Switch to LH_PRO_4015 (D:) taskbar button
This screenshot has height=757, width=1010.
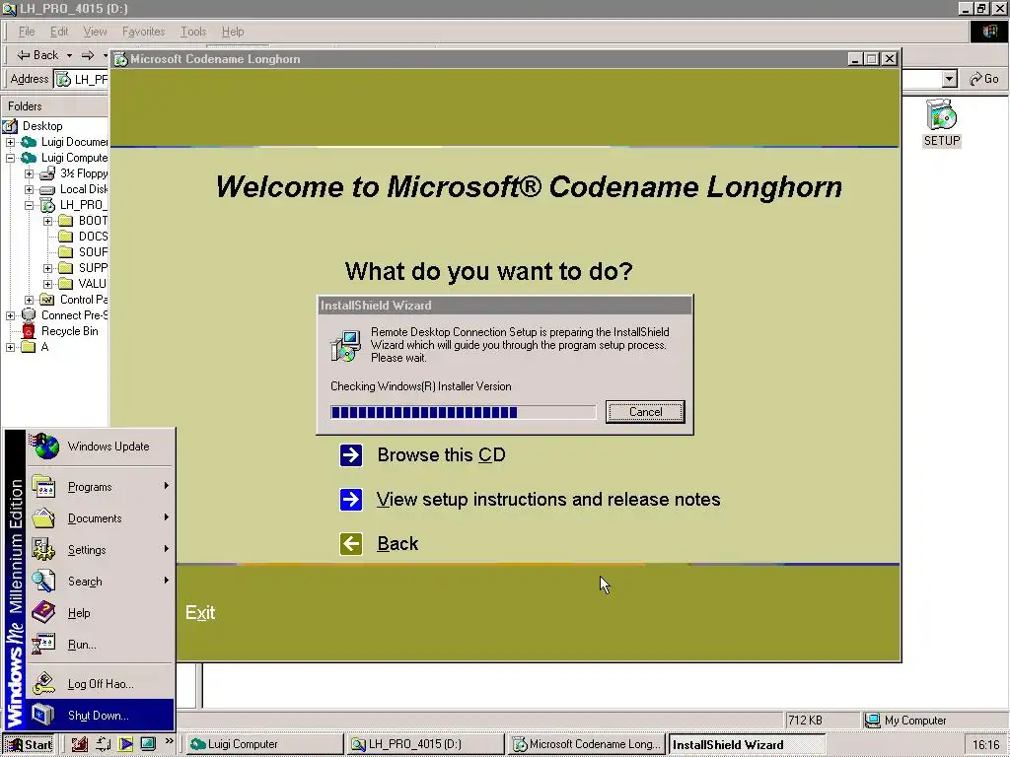click(x=425, y=744)
